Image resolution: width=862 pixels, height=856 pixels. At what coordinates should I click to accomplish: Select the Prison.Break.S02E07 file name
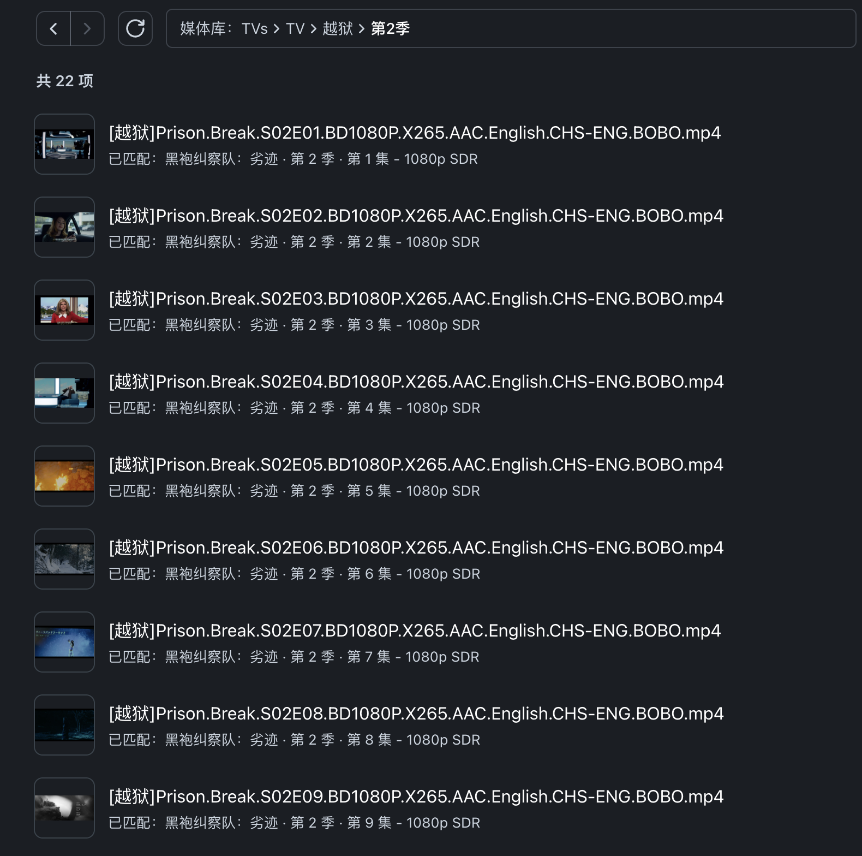pos(415,631)
